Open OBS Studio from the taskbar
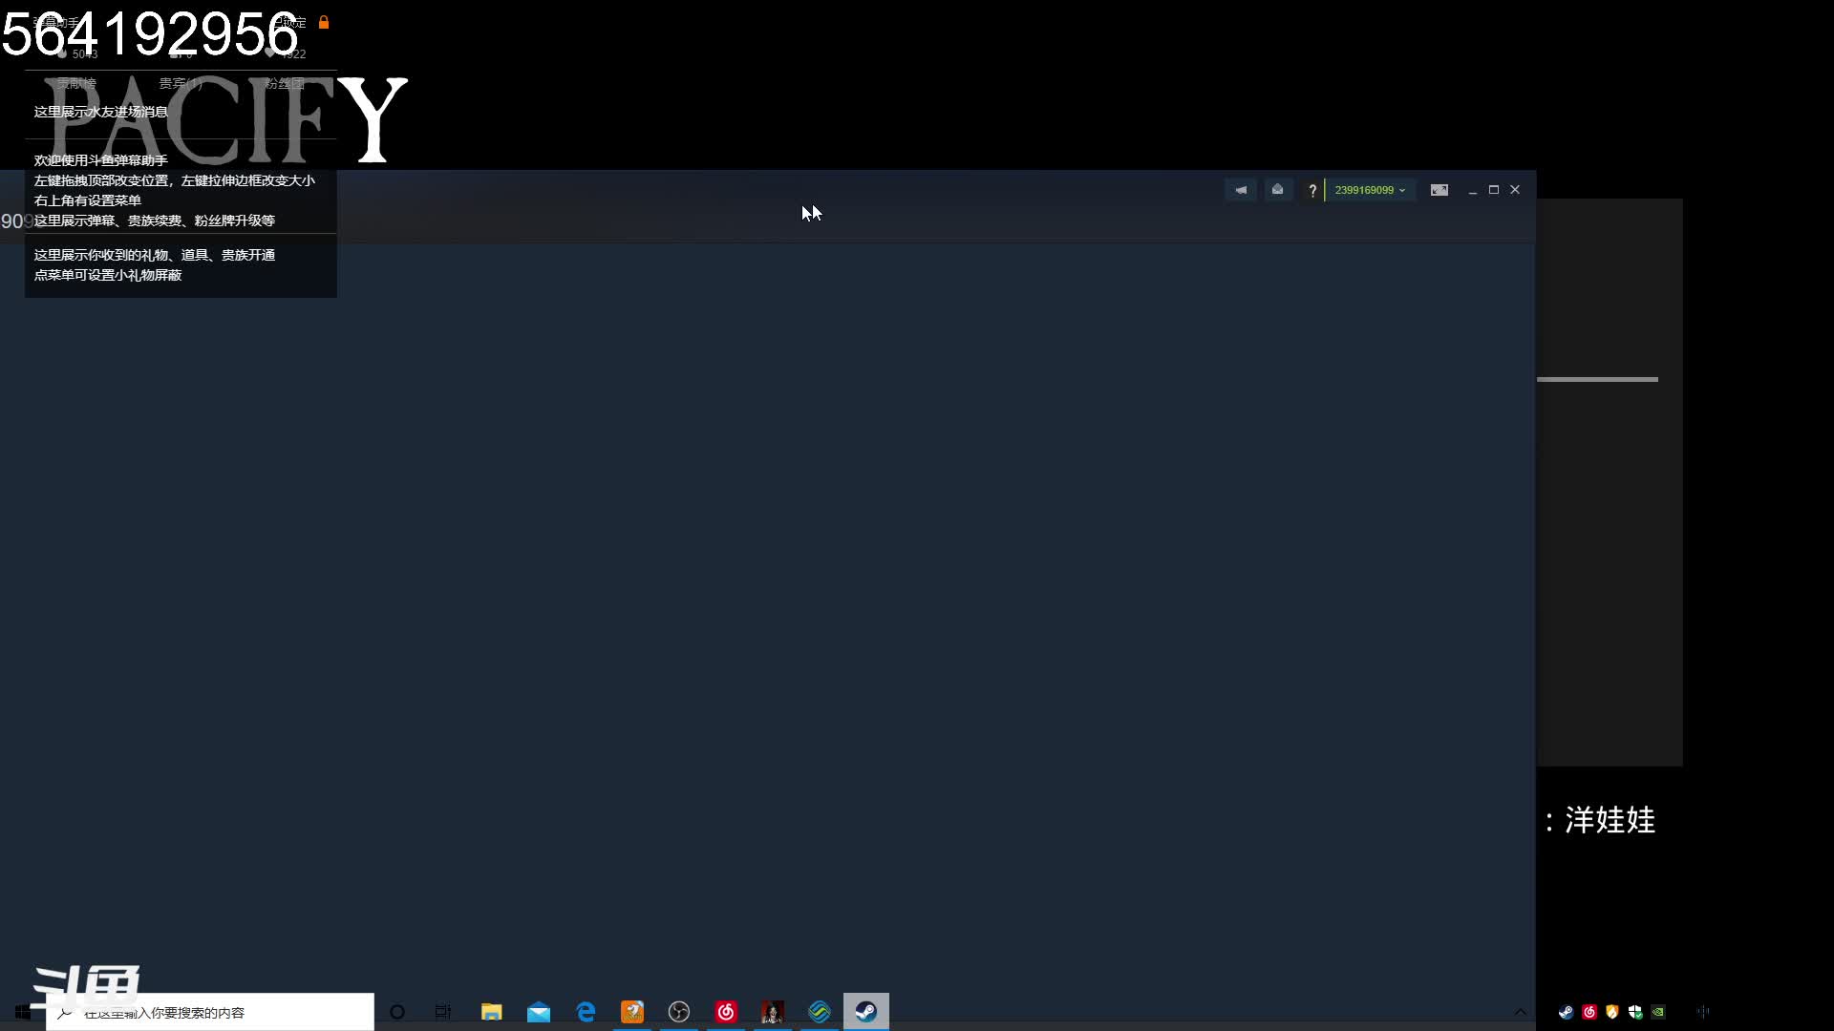The height and width of the screenshot is (1031, 1834). coord(679,1012)
